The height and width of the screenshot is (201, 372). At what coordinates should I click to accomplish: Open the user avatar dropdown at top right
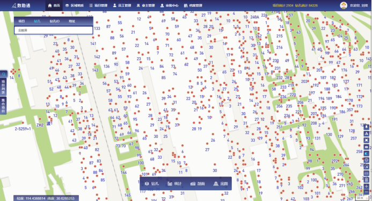[344, 5]
